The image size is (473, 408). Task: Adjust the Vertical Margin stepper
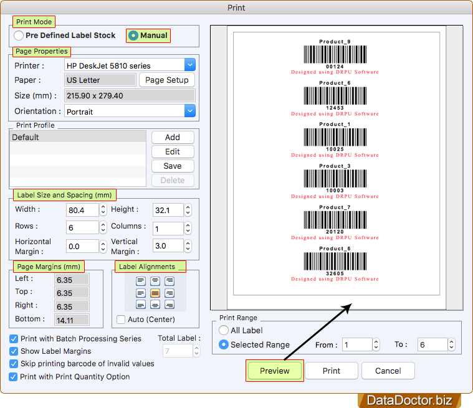click(188, 245)
